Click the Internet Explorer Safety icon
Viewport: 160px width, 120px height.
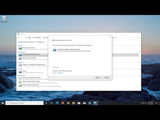[x=20, y=59]
